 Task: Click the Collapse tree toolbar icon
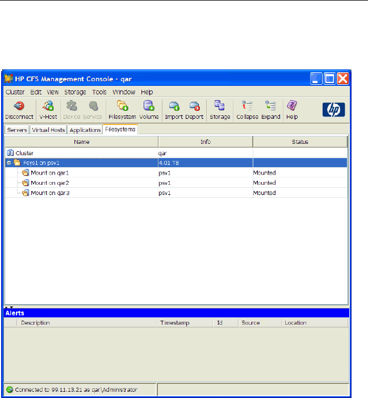(247, 106)
